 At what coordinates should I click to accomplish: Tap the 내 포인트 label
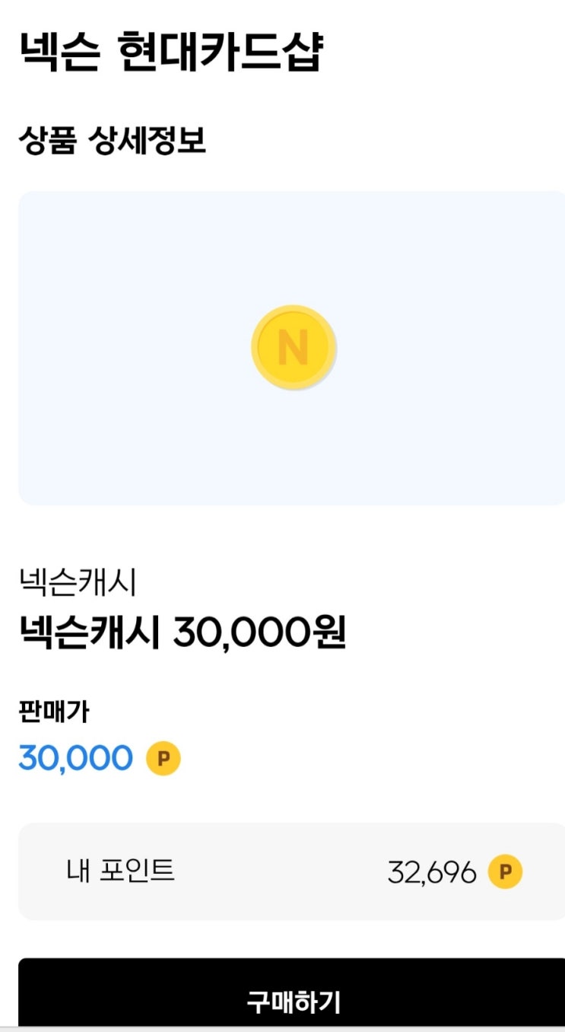120,871
